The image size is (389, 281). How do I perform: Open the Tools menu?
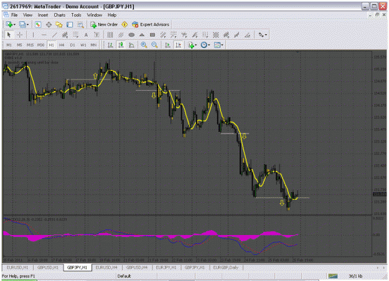pyautogui.click(x=76, y=15)
